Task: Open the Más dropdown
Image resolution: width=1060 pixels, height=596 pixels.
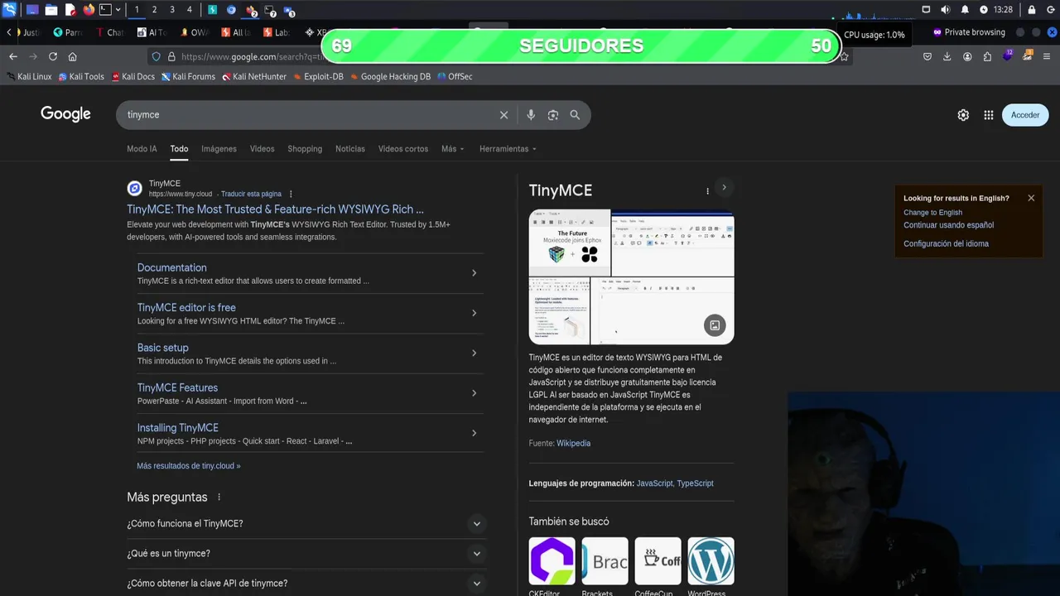Action: pos(452,149)
